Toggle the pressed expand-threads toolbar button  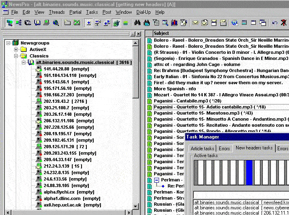click(x=89, y=23)
